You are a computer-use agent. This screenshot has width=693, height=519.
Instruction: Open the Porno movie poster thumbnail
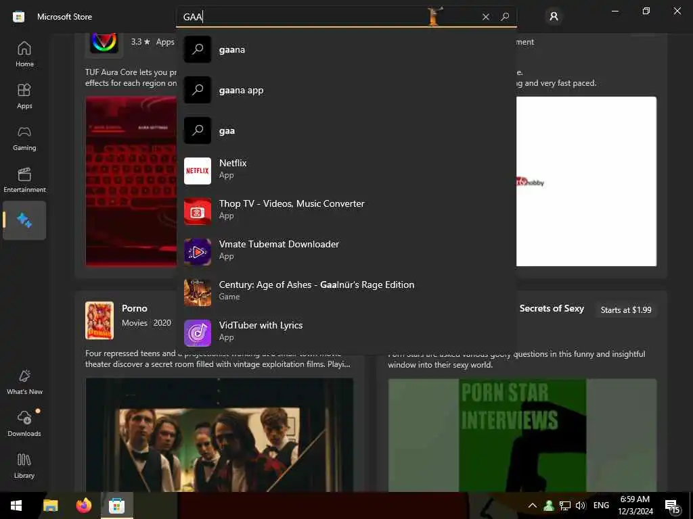click(99, 320)
